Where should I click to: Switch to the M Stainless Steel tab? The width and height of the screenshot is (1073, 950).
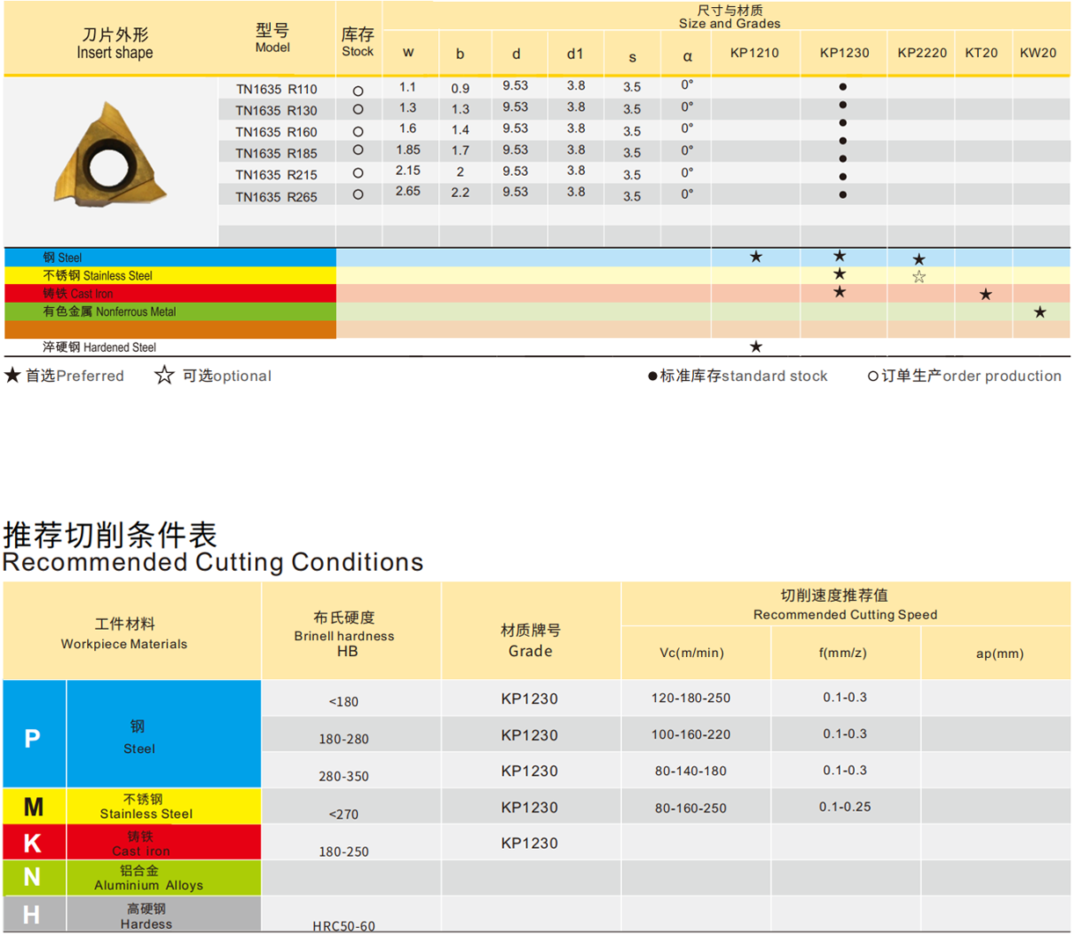pyautogui.click(x=34, y=806)
